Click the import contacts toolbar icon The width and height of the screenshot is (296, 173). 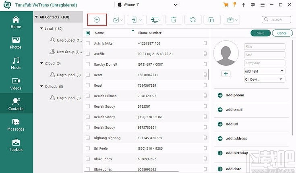[116, 20]
